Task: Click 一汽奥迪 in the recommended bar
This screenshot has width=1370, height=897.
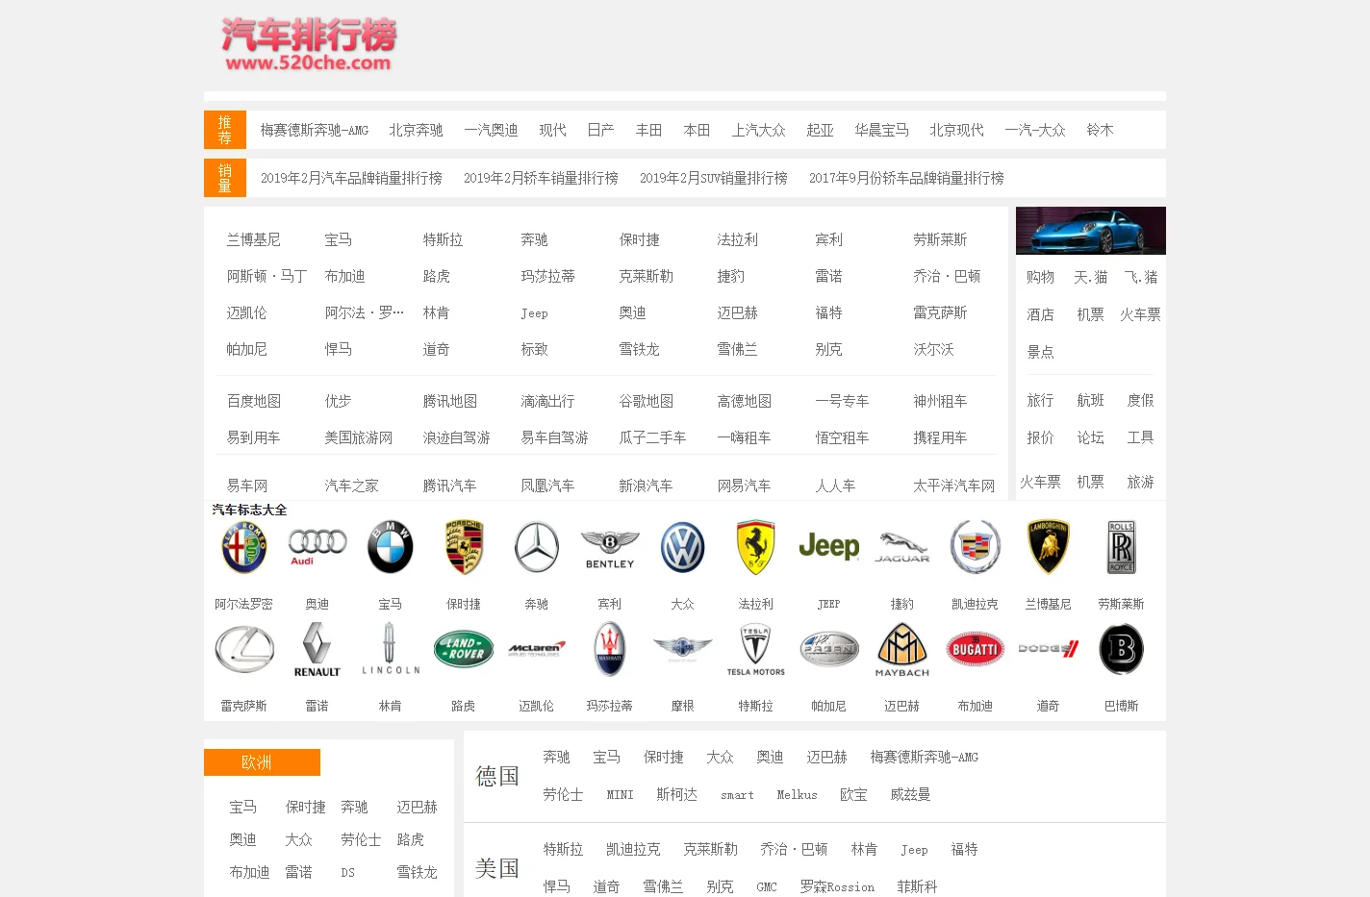Action: [x=491, y=130]
